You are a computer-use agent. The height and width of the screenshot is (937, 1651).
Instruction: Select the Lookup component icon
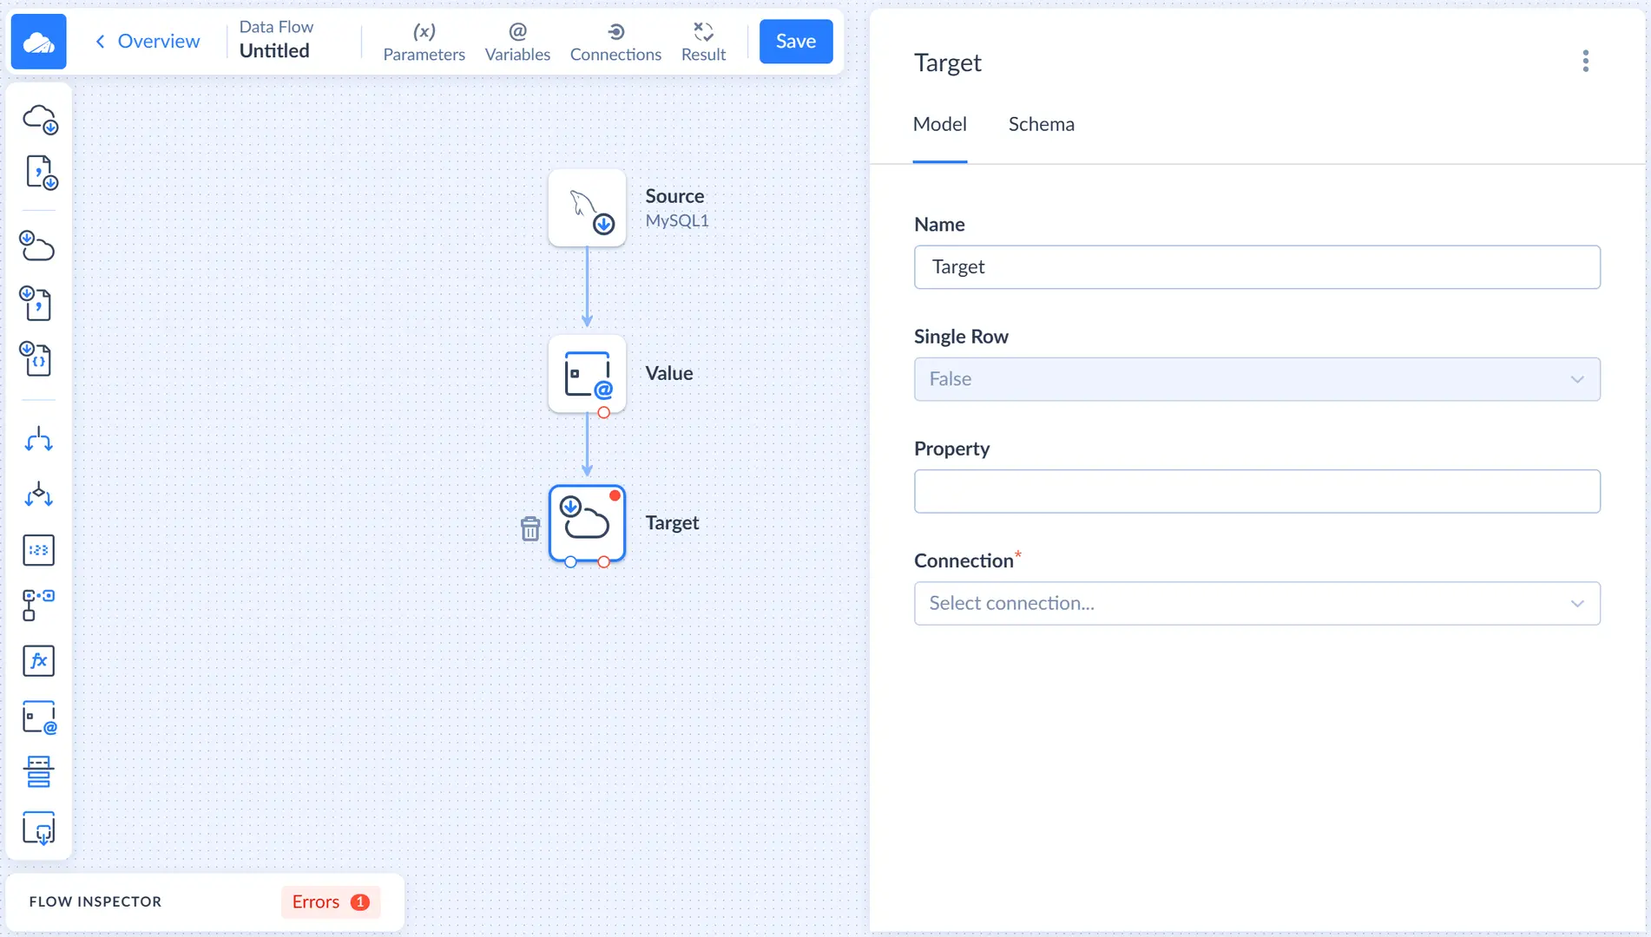point(38,606)
